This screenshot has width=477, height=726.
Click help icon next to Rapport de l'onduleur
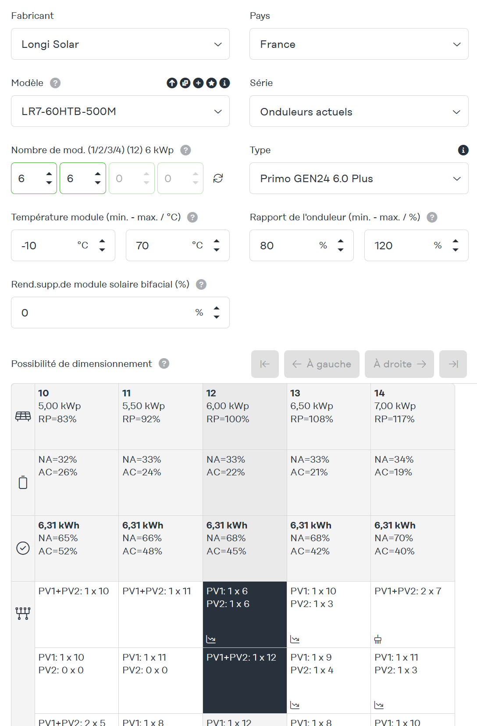coord(432,217)
